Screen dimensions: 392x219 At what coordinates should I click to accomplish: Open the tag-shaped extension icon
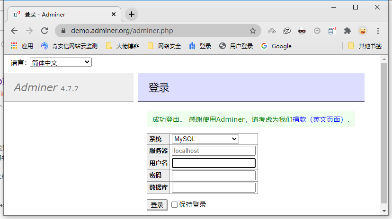tap(287, 31)
